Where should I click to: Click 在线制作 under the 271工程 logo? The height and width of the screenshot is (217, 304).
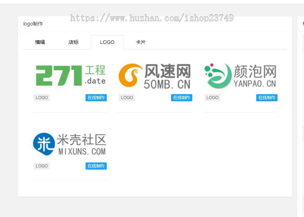[96, 98]
